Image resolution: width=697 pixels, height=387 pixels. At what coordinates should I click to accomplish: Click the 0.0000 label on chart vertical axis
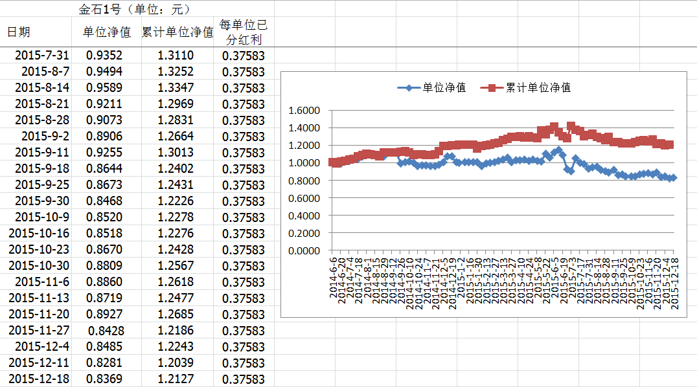(304, 250)
